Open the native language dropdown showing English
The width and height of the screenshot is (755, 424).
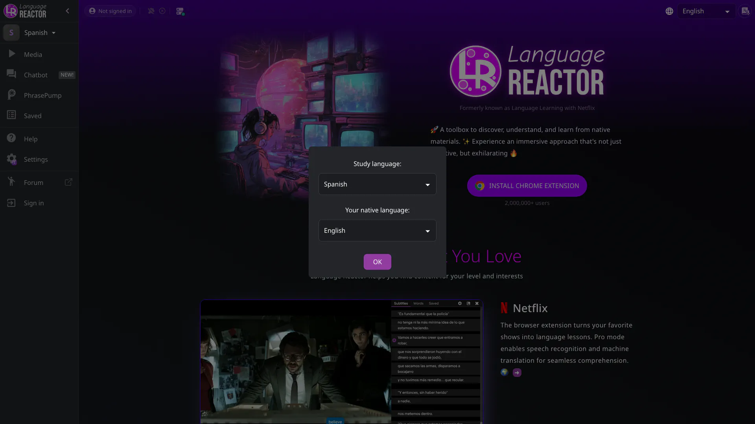coord(377,230)
